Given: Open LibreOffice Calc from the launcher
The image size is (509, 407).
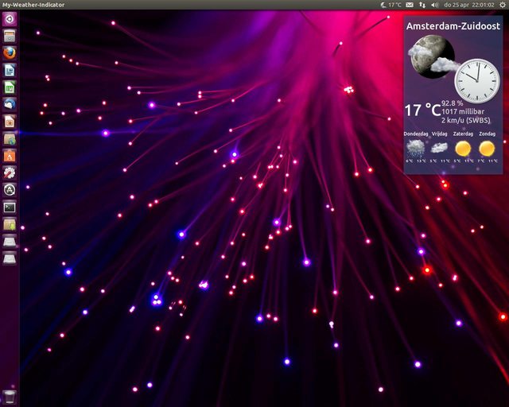Looking at the screenshot, I should click(x=10, y=87).
